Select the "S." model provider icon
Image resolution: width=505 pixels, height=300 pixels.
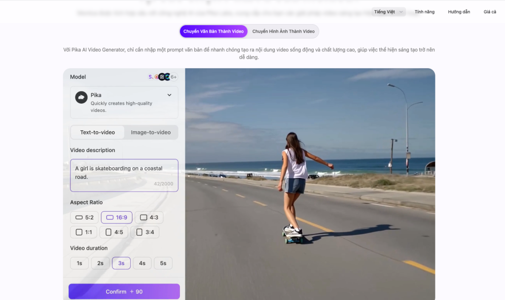coord(150,76)
